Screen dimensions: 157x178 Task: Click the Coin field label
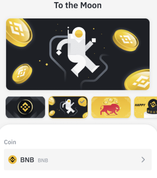point(10,142)
